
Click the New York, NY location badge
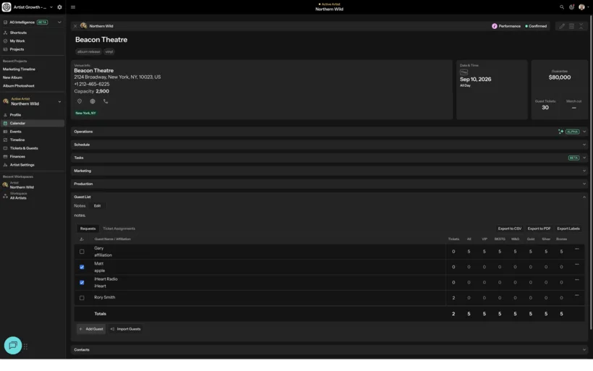click(x=85, y=113)
